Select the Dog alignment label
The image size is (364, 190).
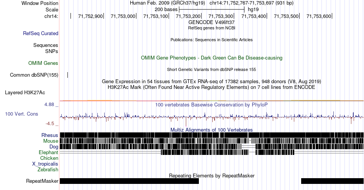[x=54, y=147]
